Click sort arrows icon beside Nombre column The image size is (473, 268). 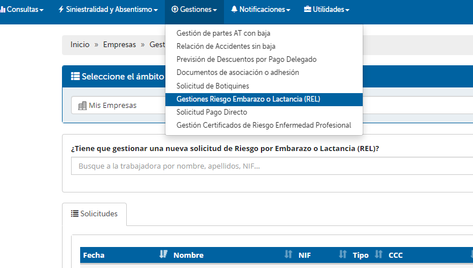(288, 255)
